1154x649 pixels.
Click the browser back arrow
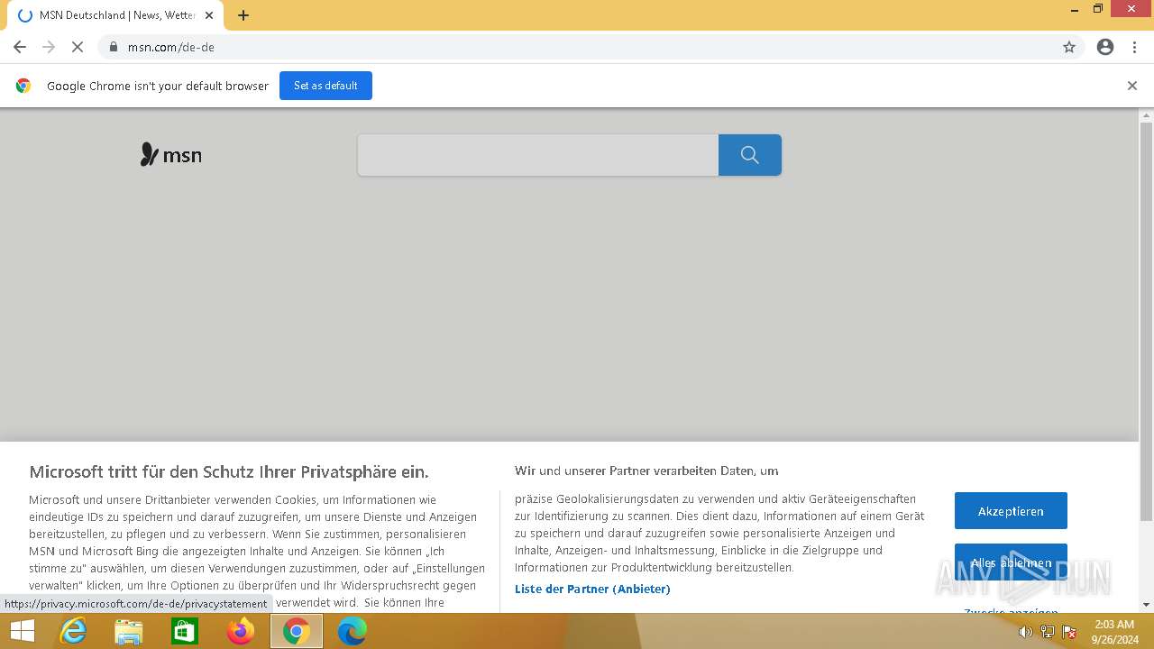(20, 47)
